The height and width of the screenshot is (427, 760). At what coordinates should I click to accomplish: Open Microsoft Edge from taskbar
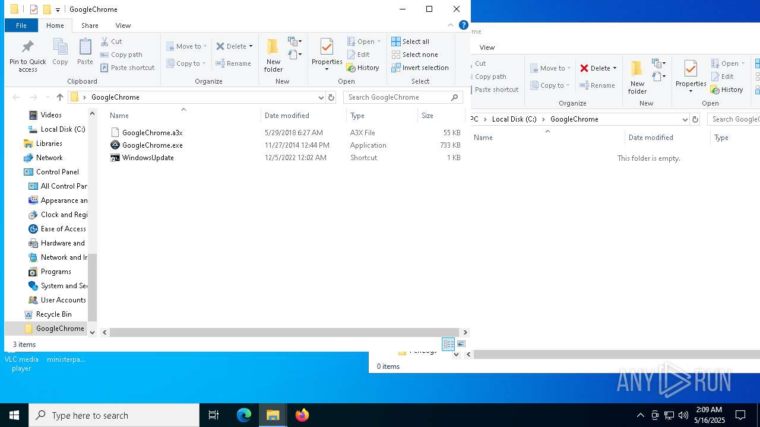244,415
